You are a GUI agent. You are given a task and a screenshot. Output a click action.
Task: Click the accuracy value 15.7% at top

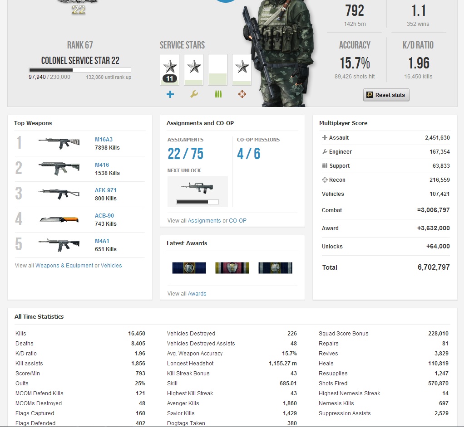click(355, 63)
